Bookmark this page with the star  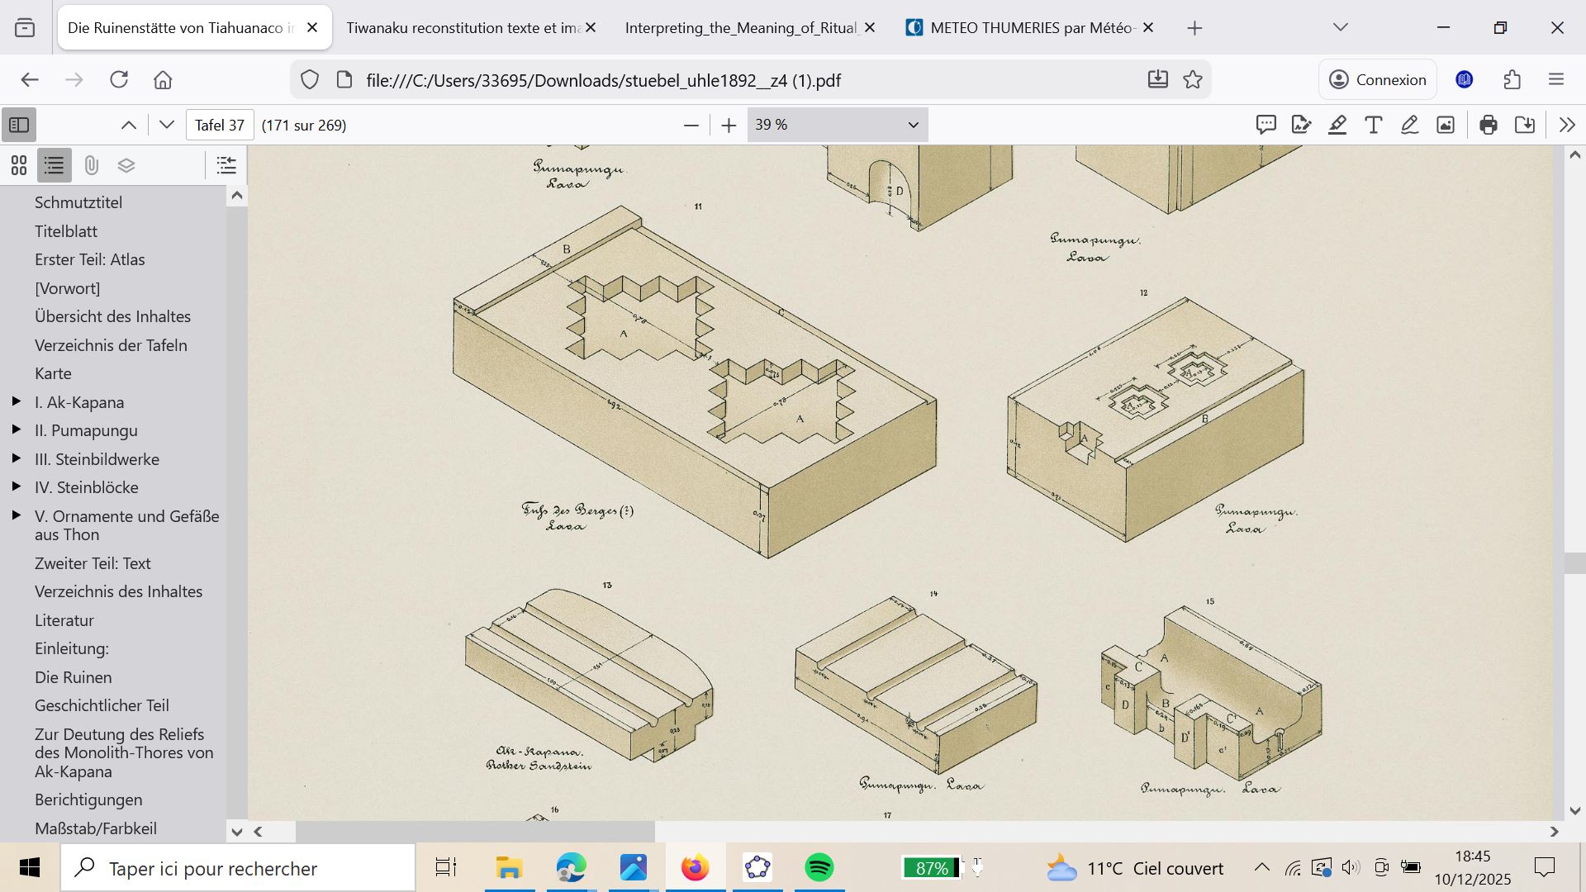point(1193,80)
